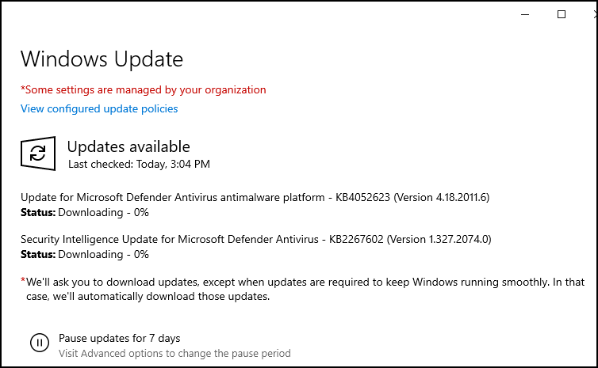This screenshot has width=598, height=368.
Task: Select the KB4052623 antimalware platform update entry
Action: [x=255, y=197]
